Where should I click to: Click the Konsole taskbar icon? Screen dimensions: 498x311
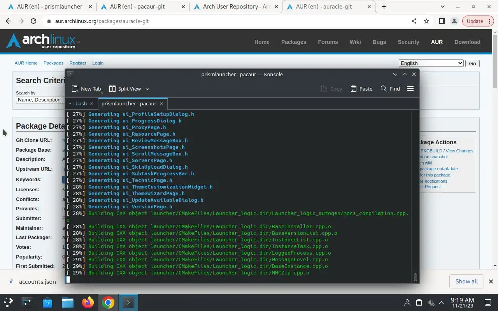[x=128, y=302]
